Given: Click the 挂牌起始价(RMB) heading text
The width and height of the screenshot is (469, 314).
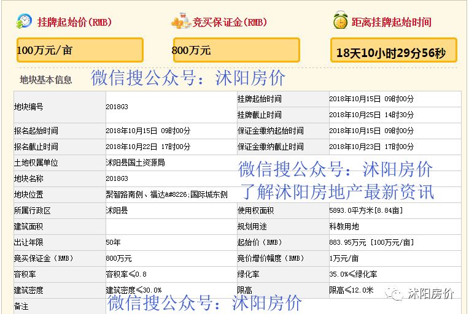Looking at the screenshot, I should coord(74,22).
